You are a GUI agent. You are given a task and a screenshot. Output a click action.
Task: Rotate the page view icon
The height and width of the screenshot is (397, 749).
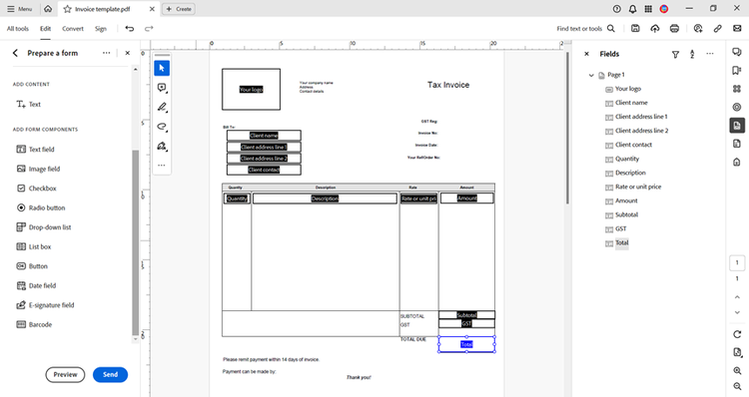737,334
